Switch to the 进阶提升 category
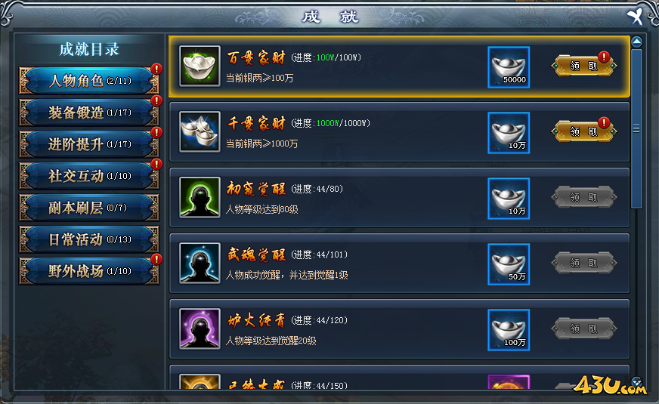The width and height of the screenshot is (659, 404). (x=89, y=144)
